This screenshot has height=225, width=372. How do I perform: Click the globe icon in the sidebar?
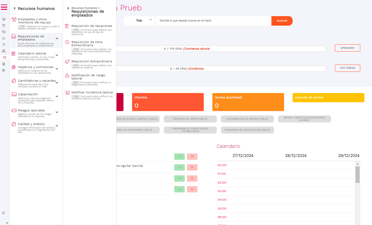coord(4,64)
